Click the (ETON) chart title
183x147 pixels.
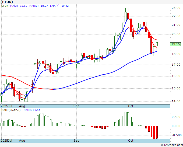(7, 2)
